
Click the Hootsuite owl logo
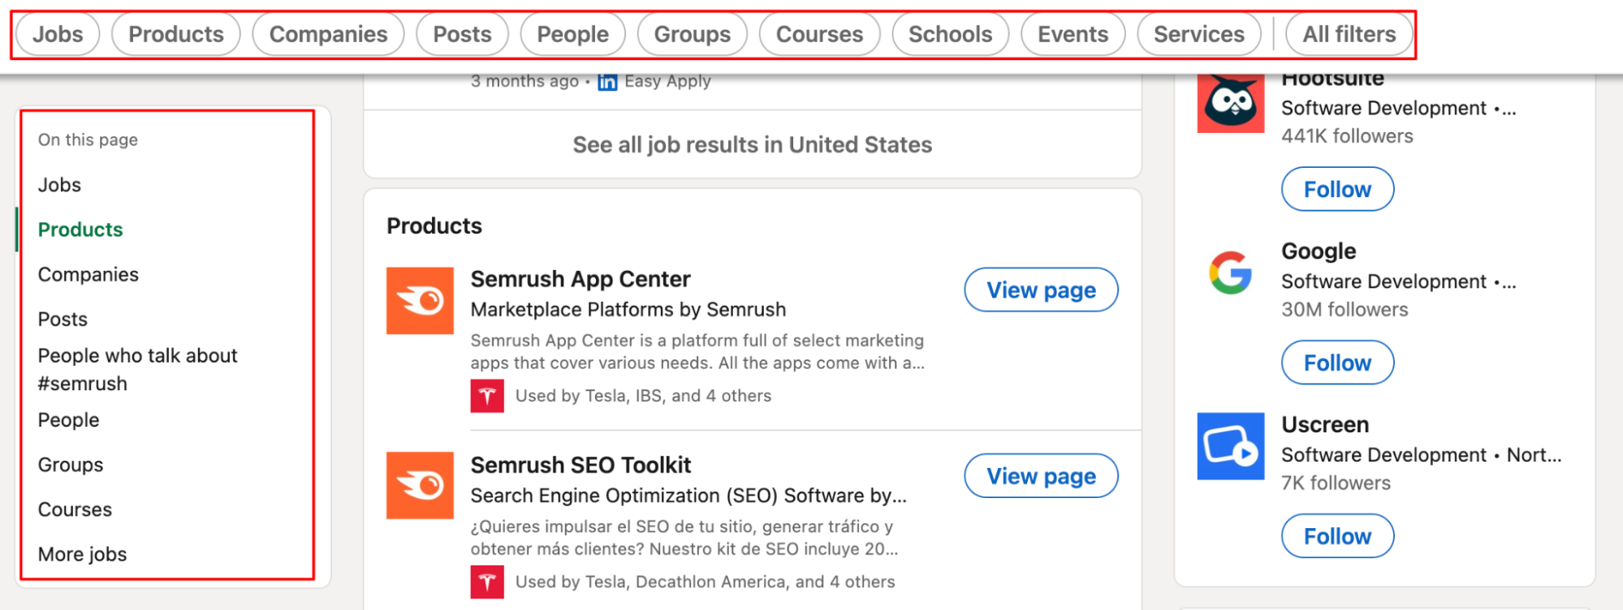pyautogui.click(x=1230, y=103)
